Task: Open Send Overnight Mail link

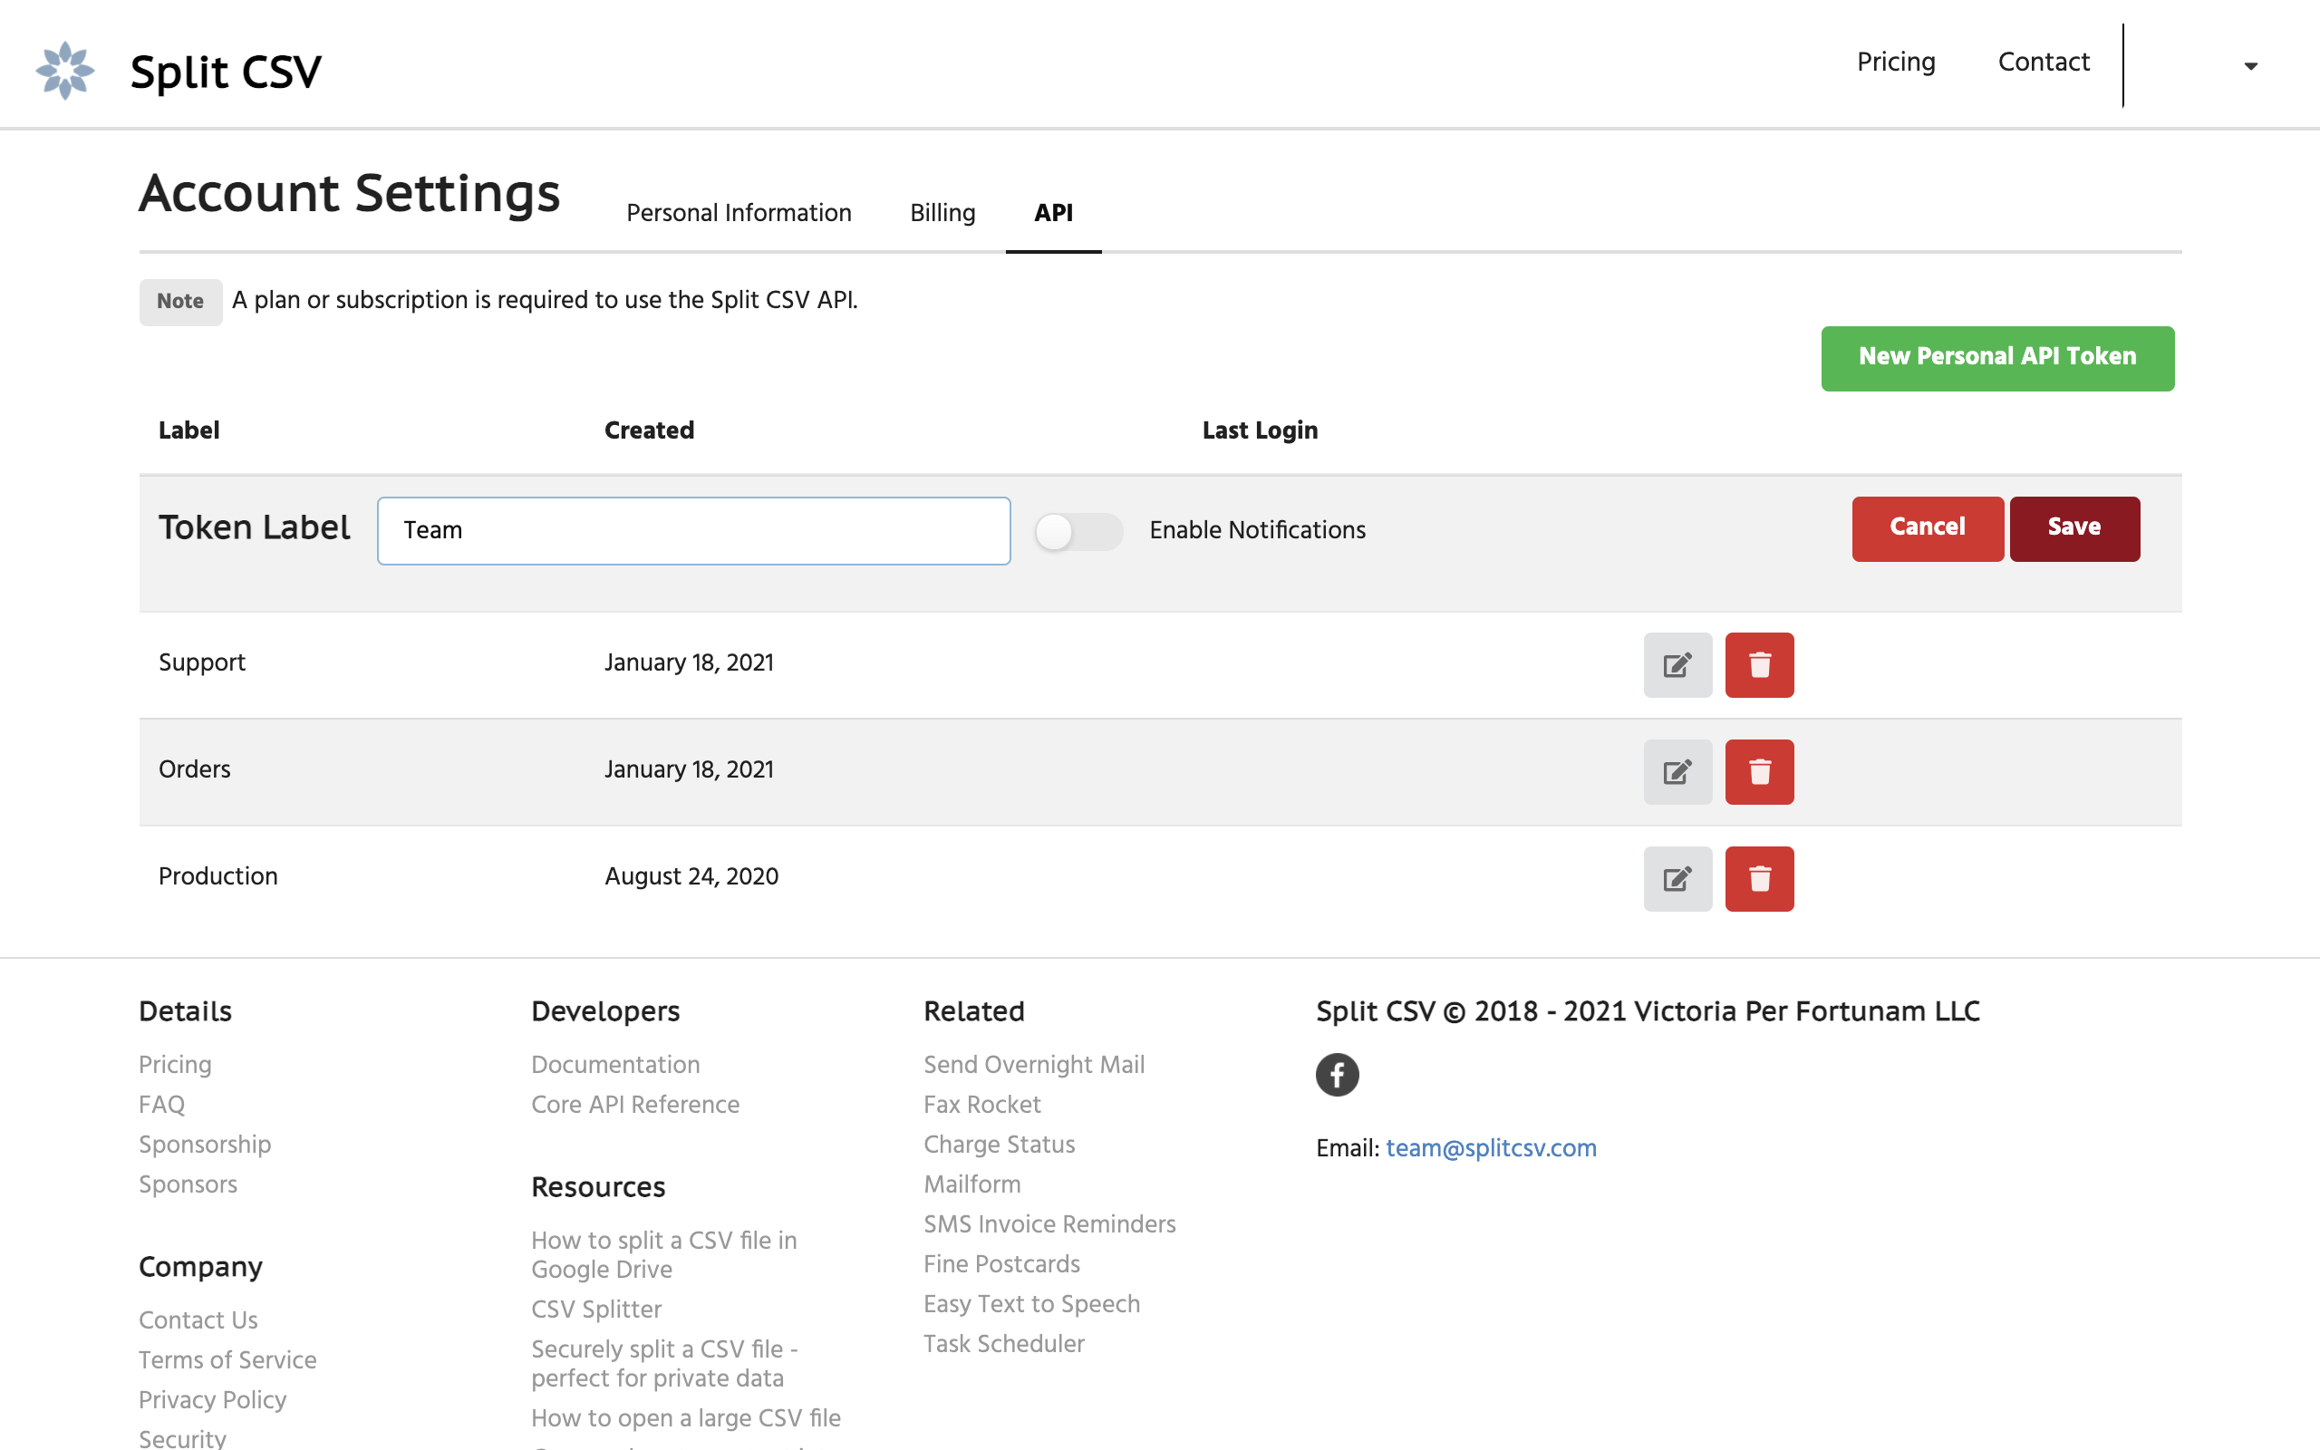Action: (x=1033, y=1065)
